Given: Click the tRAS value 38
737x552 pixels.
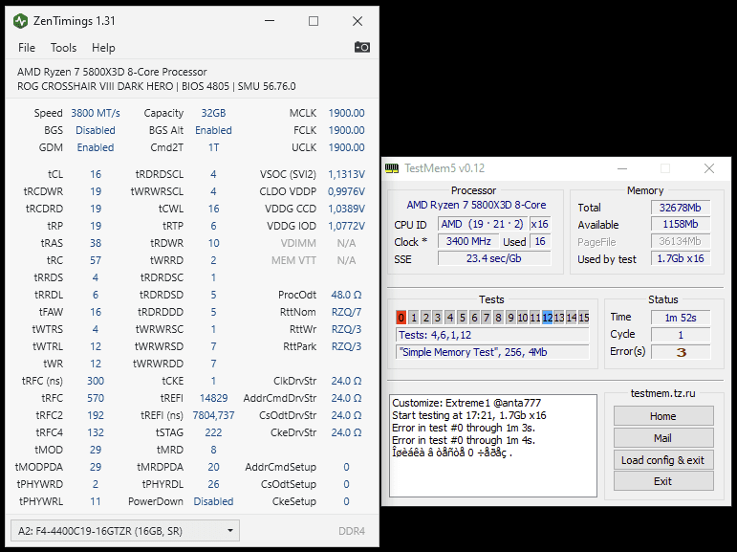Looking at the screenshot, I should 96,243.
